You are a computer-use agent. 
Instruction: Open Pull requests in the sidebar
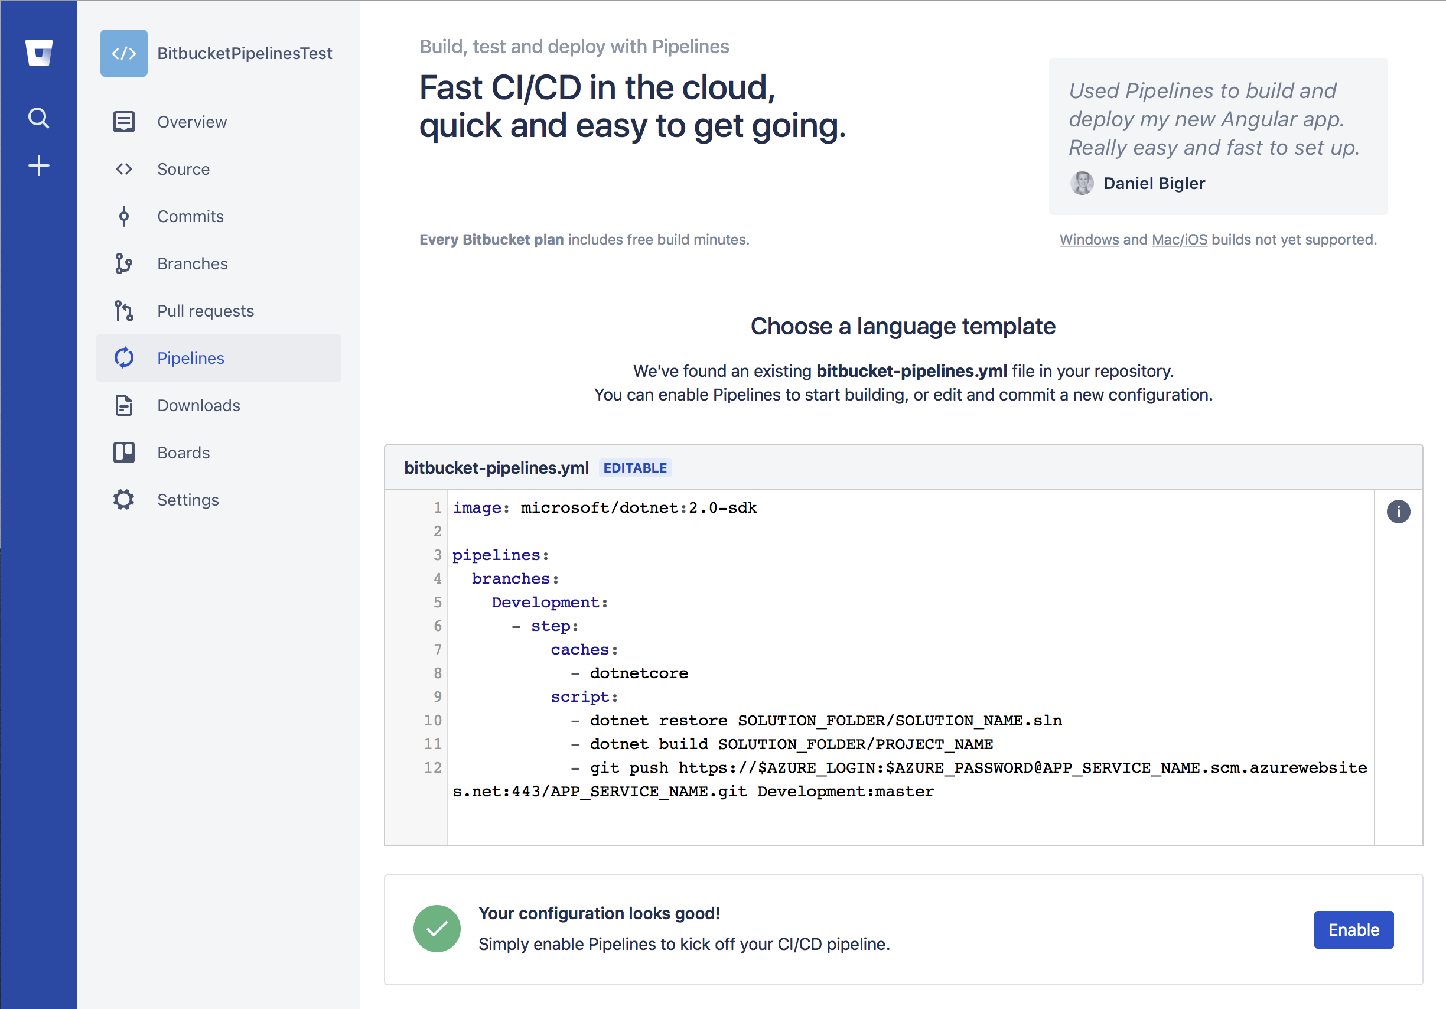tap(219, 311)
